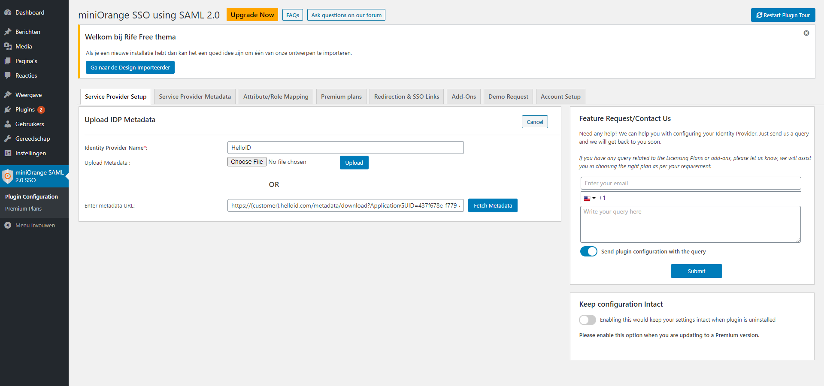Open the Add-Ons tab

[463, 96]
